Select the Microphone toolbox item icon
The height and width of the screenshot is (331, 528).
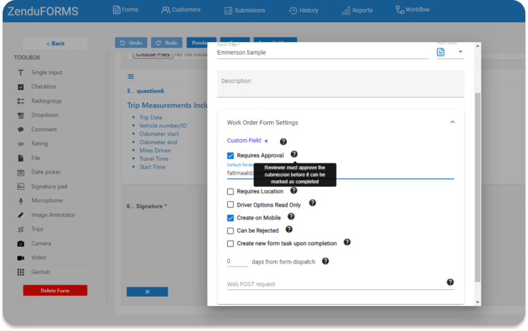click(x=21, y=201)
